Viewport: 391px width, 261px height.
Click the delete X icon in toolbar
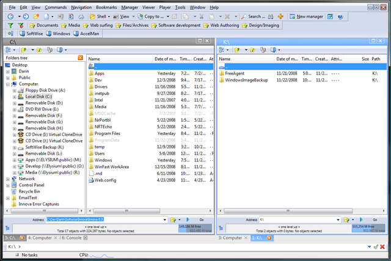[x=227, y=17]
